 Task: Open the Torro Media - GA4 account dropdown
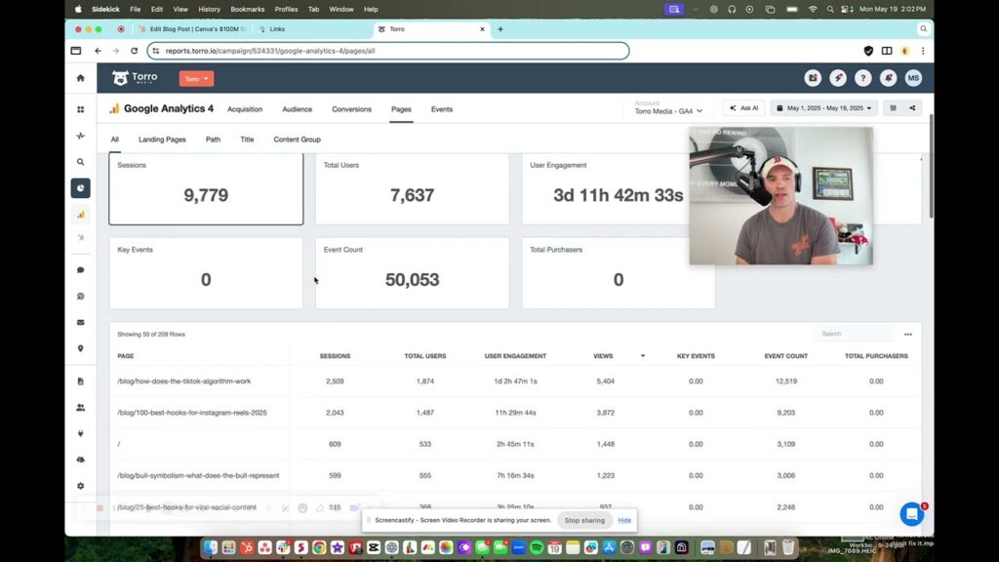668,111
